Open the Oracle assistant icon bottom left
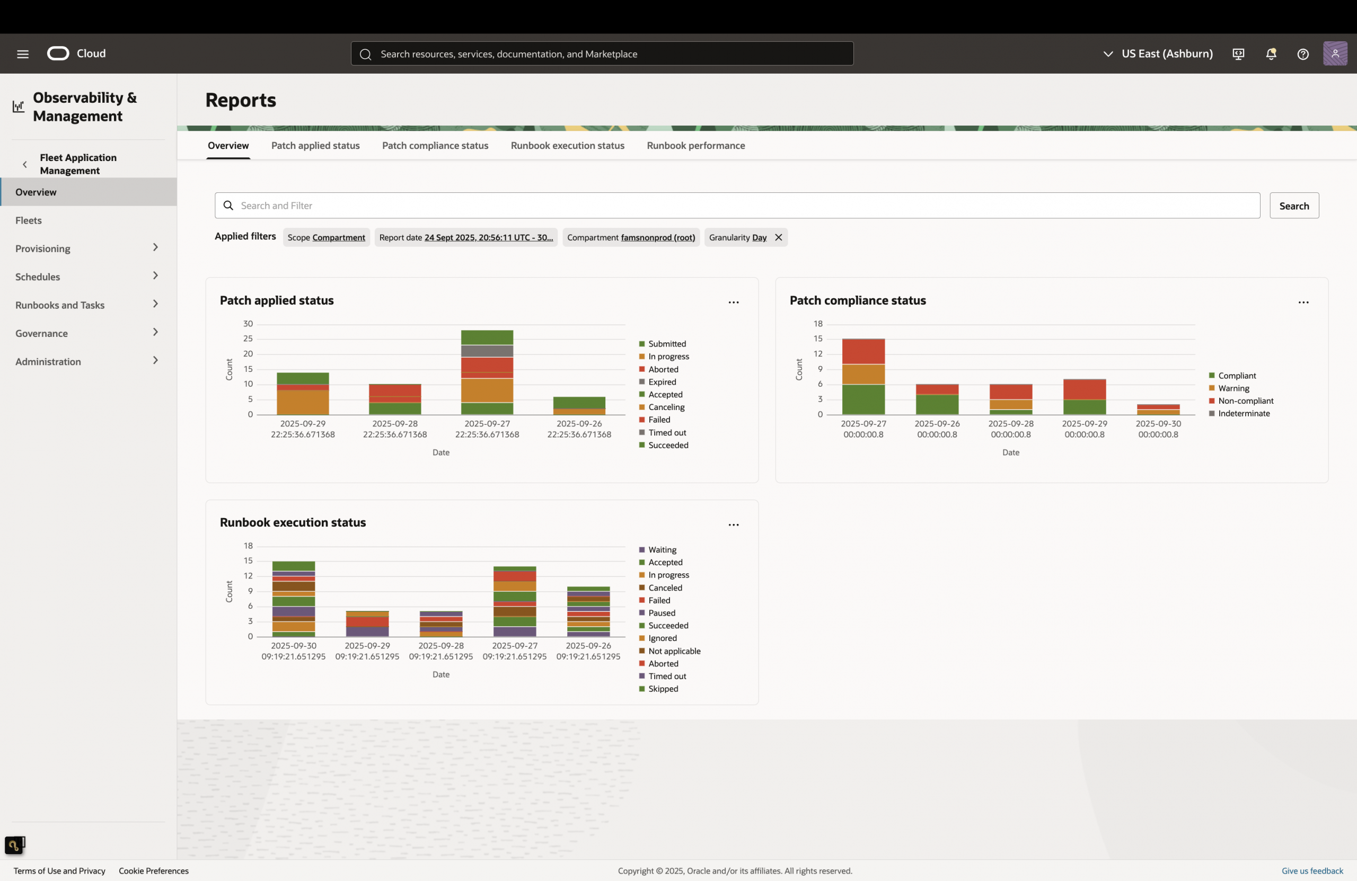 15,845
